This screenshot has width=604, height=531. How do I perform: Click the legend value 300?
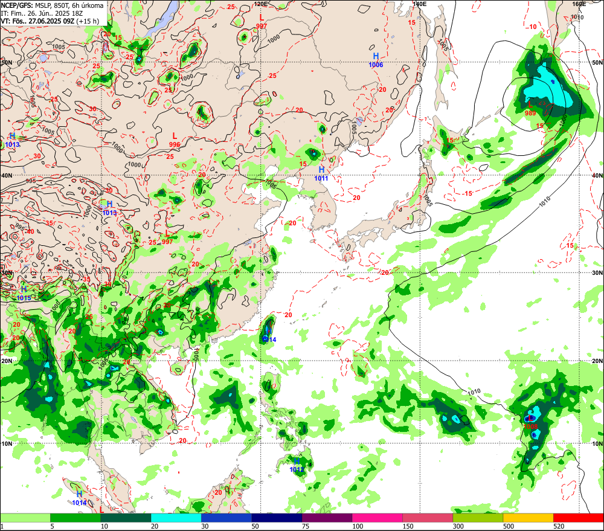pos(458,526)
